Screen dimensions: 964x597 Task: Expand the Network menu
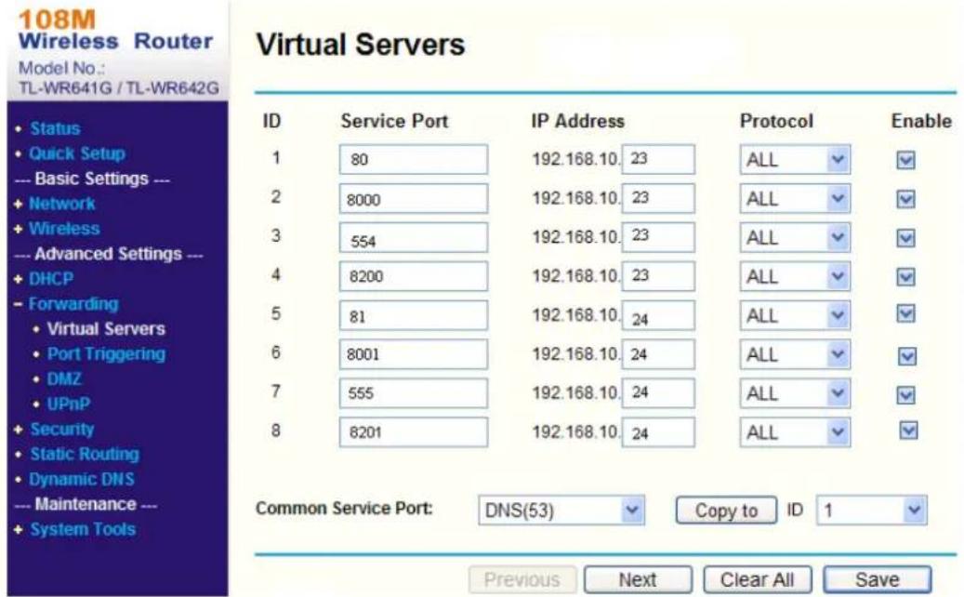(61, 204)
